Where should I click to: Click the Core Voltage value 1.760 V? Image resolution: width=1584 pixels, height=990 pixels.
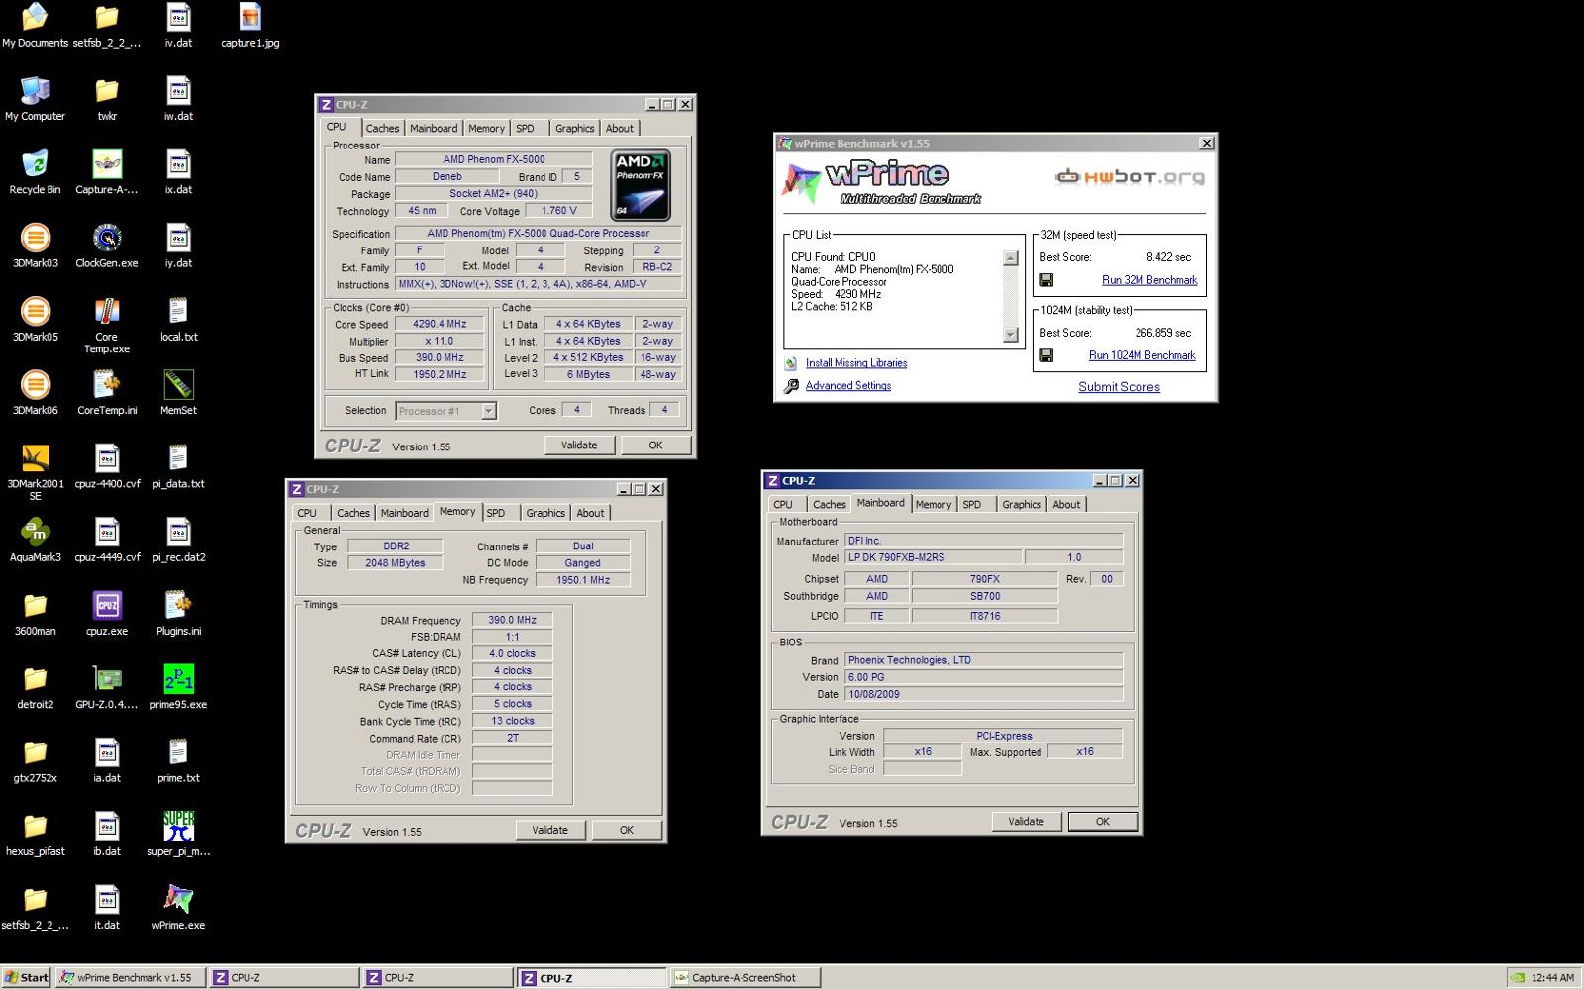[x=558, y=211]
